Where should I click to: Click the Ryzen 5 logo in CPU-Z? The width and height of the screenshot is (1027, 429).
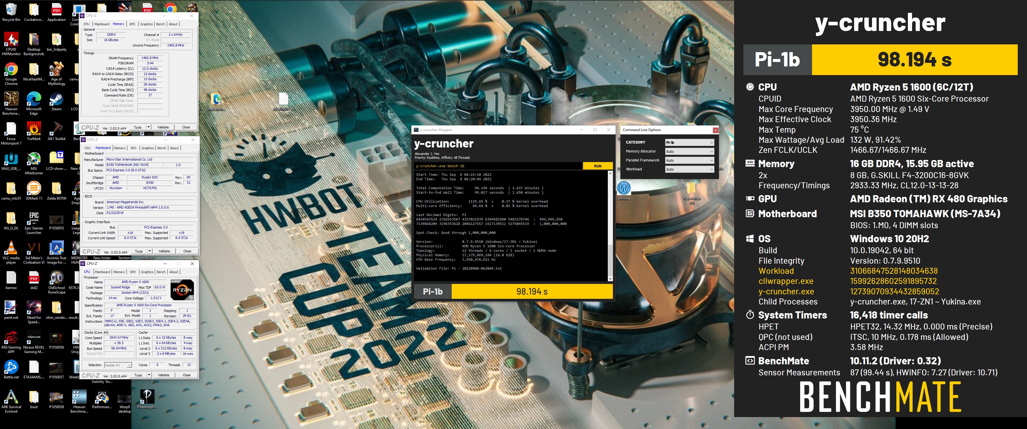182,290
